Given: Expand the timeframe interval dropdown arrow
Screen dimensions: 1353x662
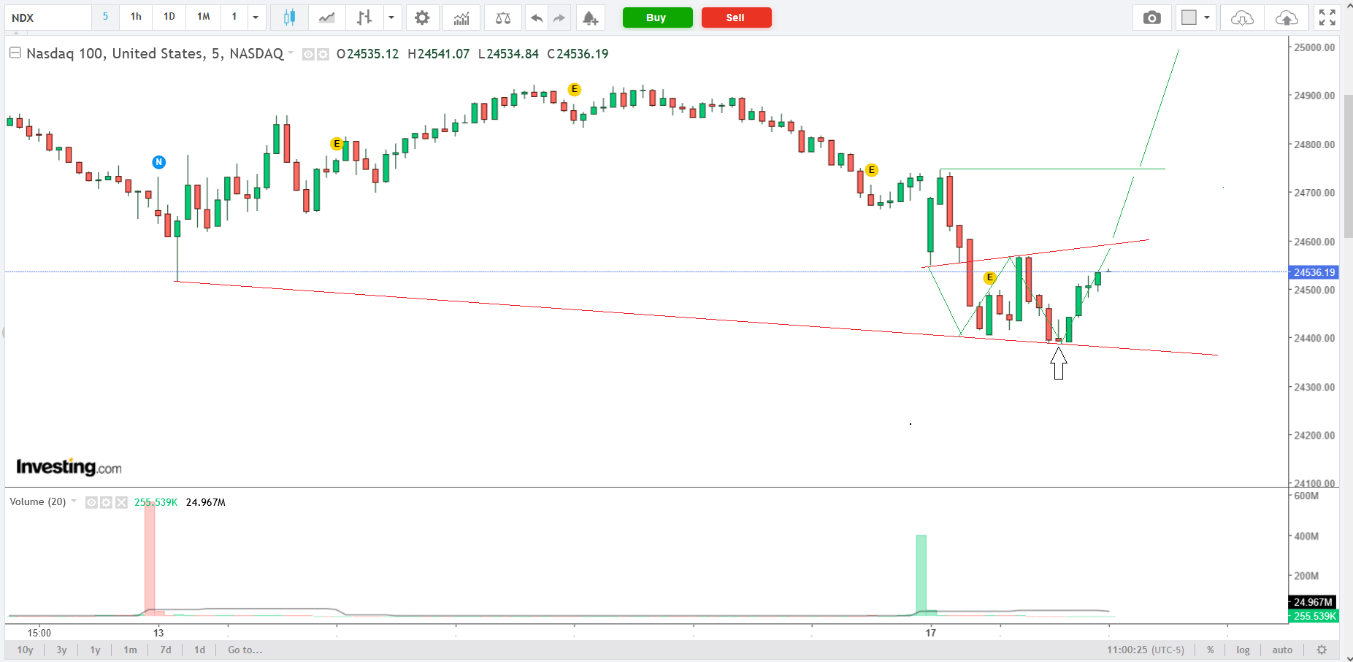Looking at the screenshot, I should click(x=256, y=18).
